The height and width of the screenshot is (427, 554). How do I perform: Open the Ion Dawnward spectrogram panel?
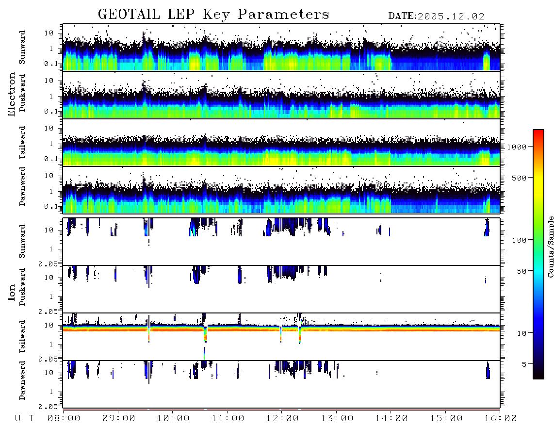[x=281, y=384]
